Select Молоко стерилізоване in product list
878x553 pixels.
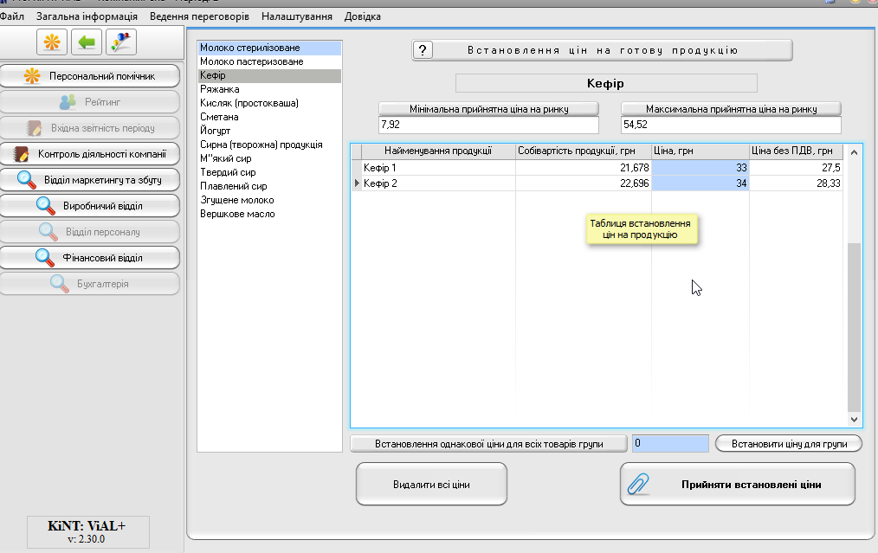click(269, 48)
